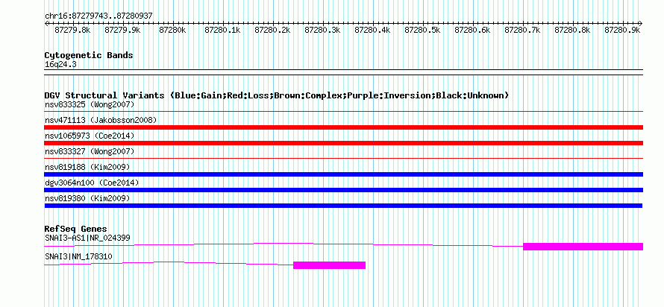Click the chr16:87279743..87280937 region label
This screenshot has height=307, width=664.
click(98, 16)
